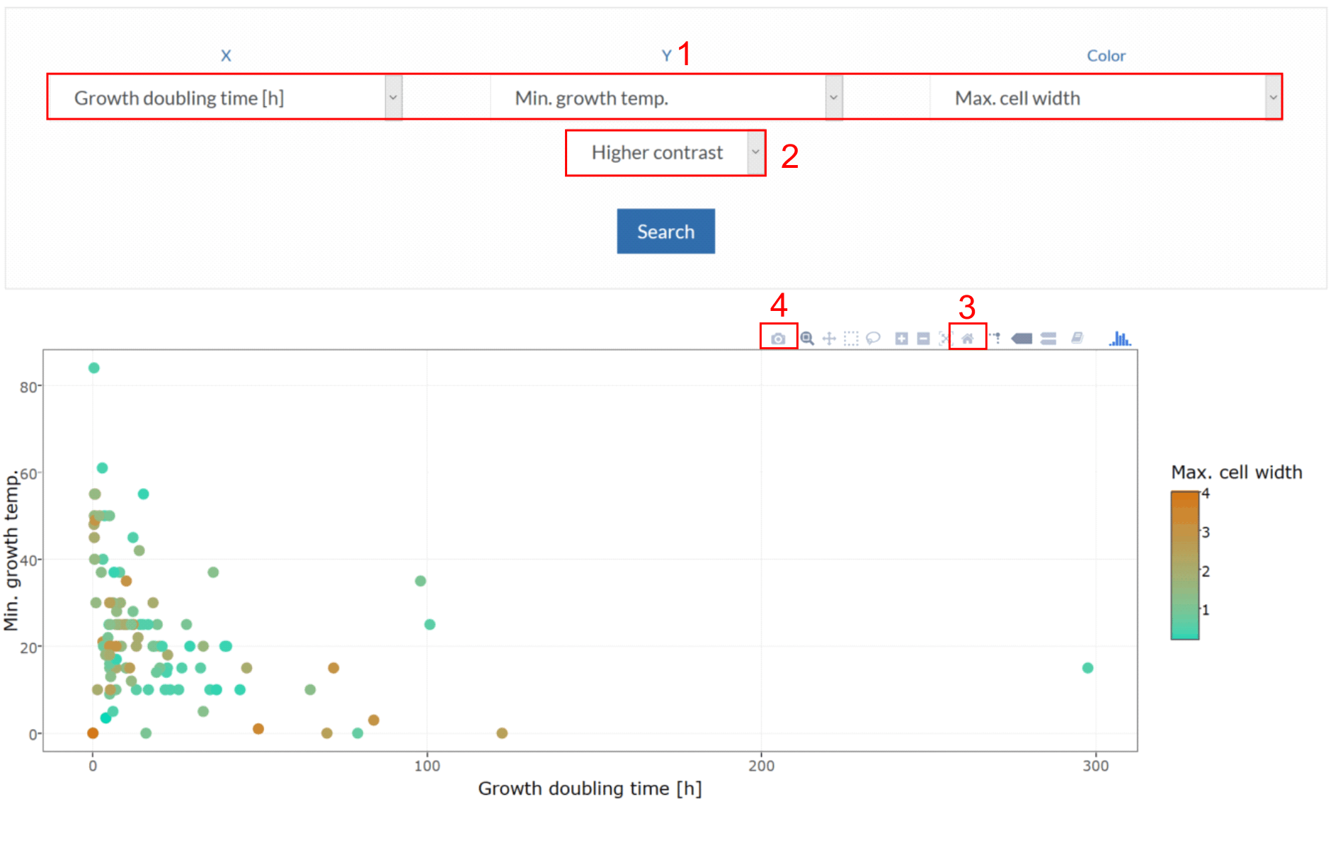This screenshot has width=1338, height=850.
Task: Click the Plotly logo bar chart link
Action: pyautogui.click(x=1120, y=339)
